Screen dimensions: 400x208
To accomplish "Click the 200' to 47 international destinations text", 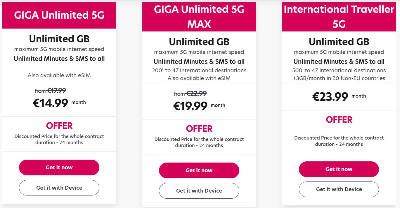I will 199,70.
